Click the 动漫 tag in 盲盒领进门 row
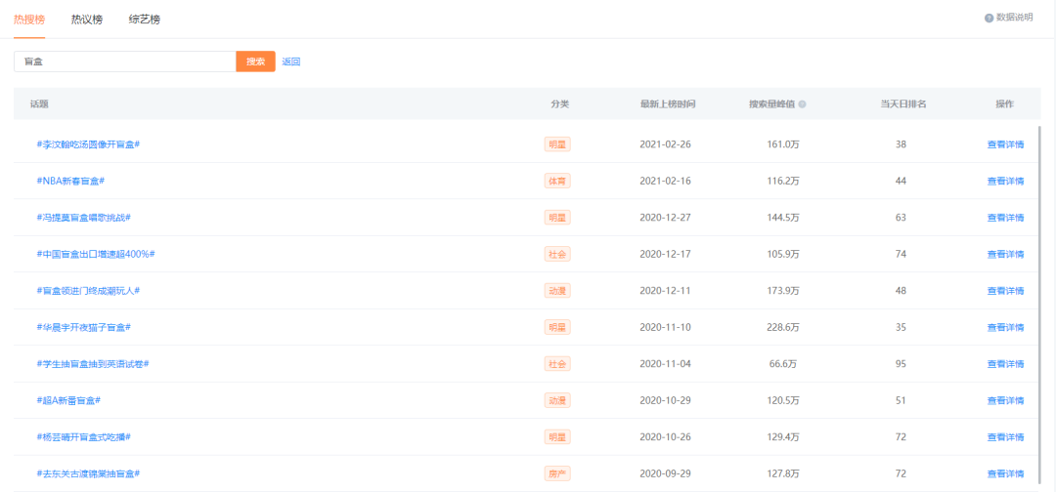The width and height of the screenshot is (1056, 492). coord(557,290)
